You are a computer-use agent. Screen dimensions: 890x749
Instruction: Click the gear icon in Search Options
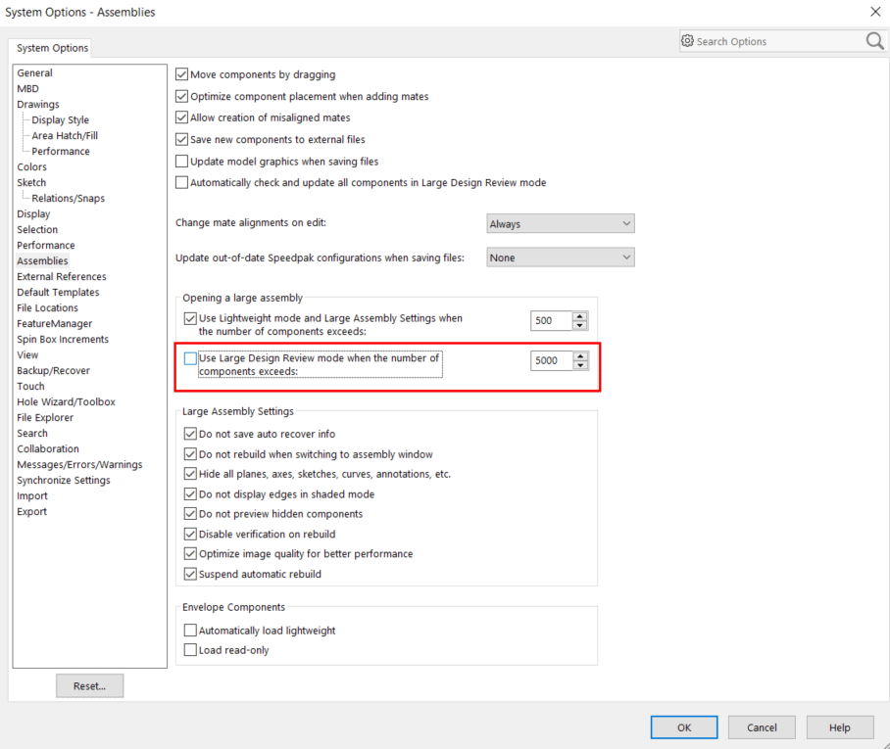point(687,41)
